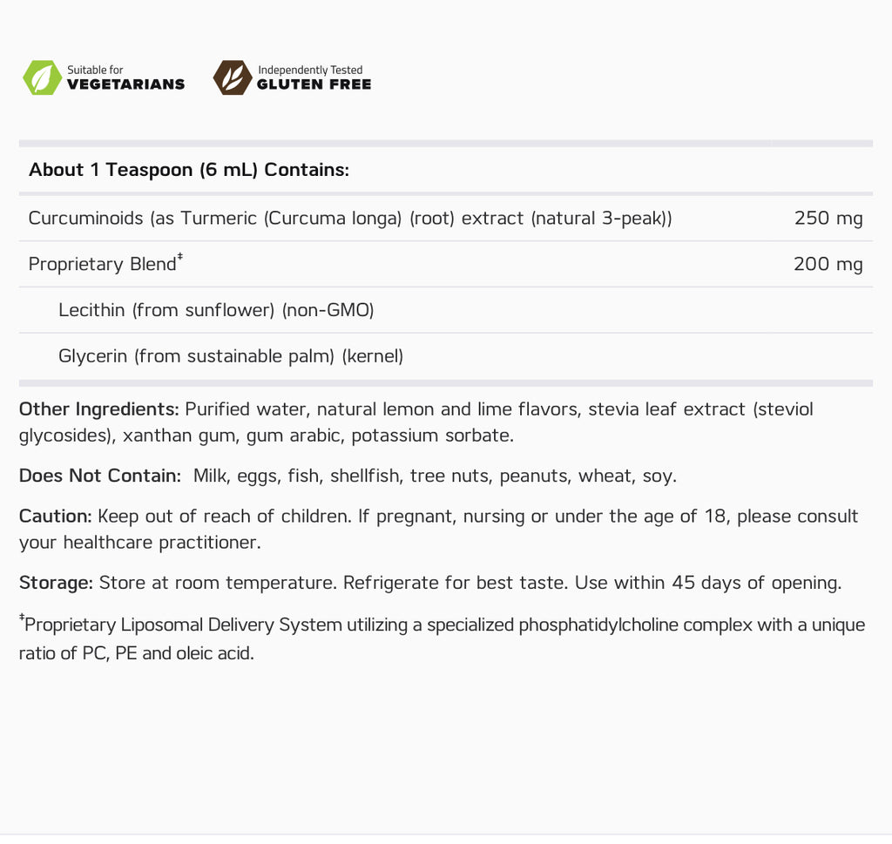This screenshot has height=844, width=892.
Task: Select the 'Independently Tested GLUTEN FREE' label
Action: pyautogui.click(x=314, y=78)
